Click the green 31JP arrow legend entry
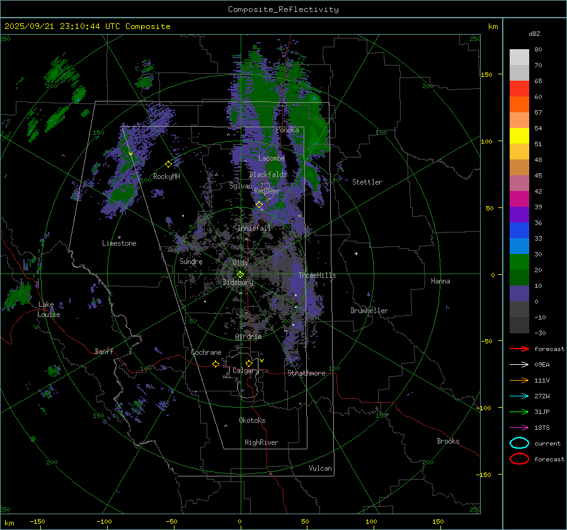The height and width of the screenshot is (530, 567). [519, 412]
